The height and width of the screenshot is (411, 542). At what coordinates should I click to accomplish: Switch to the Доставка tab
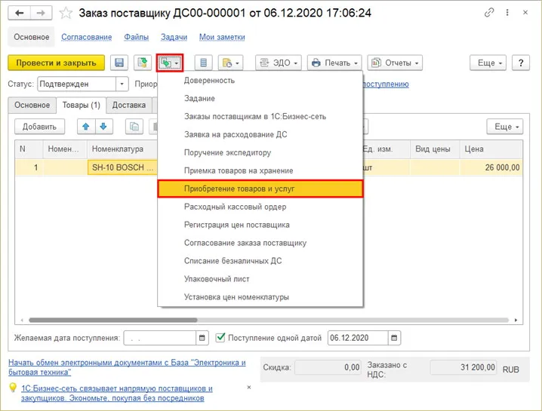[129, 106]
